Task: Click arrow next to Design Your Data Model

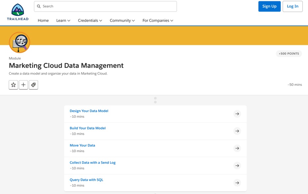Action: [x=237, y=114]
